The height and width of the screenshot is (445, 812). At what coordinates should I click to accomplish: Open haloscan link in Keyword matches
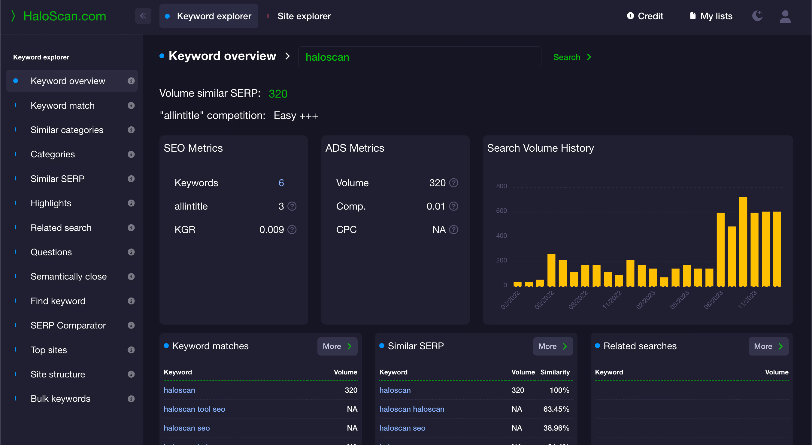[x=179, y=390]
